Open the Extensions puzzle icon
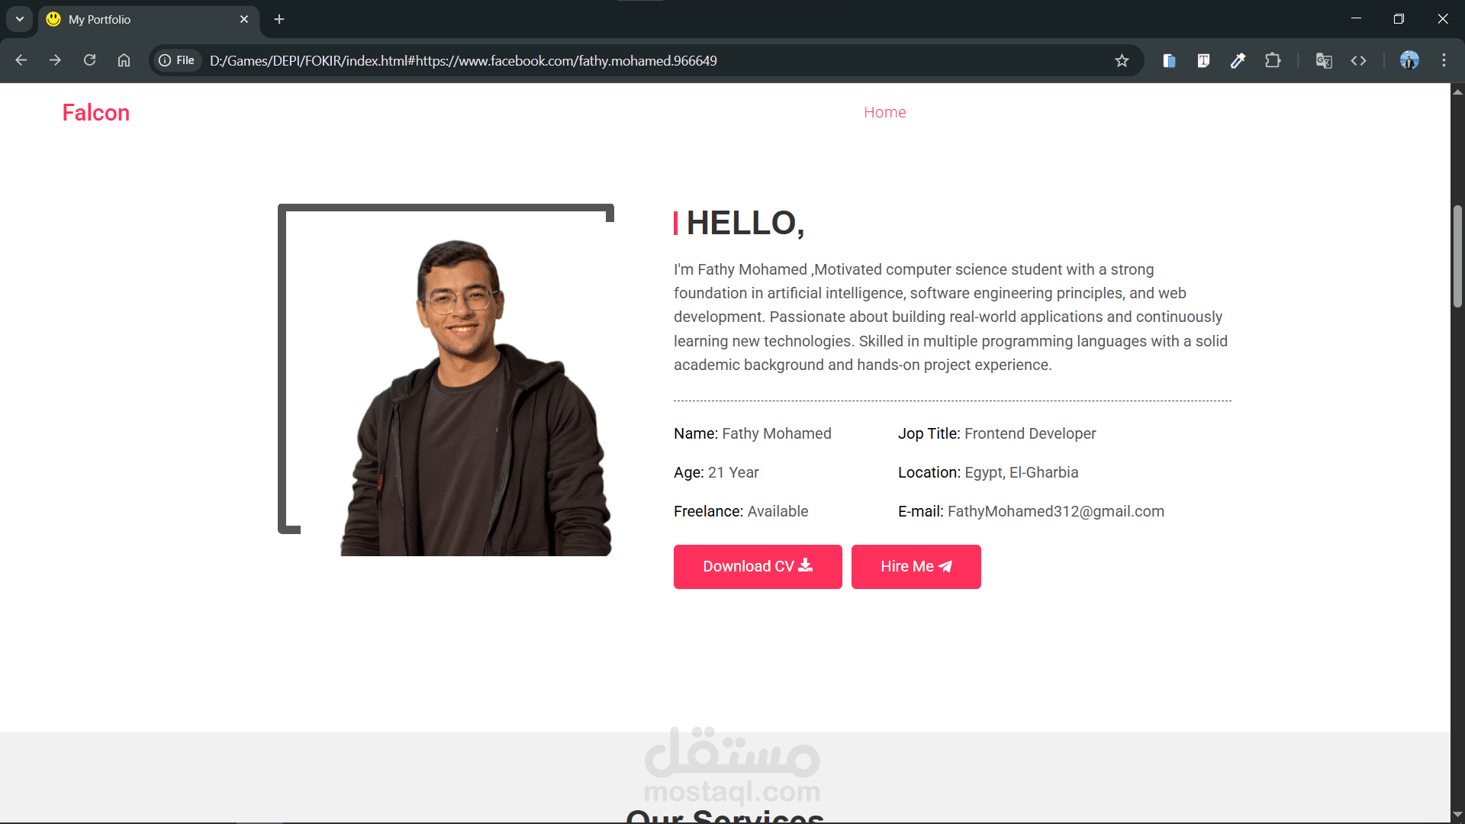1465x824 pixels. click(x=1273, y=60)
